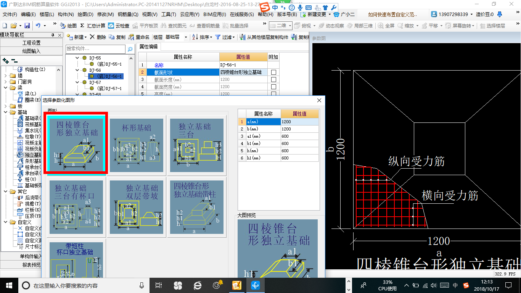Viewport: 521px width, 293px height.
Task: Select 独立基础双层带坡 thumbnail
Action: click(x=137, y=207)
